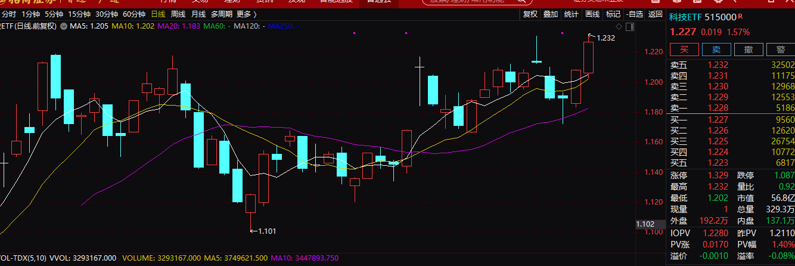Open the 复权 adjustment menu
Viewport: 795px width, 266px height.
(x=530, y=14)
